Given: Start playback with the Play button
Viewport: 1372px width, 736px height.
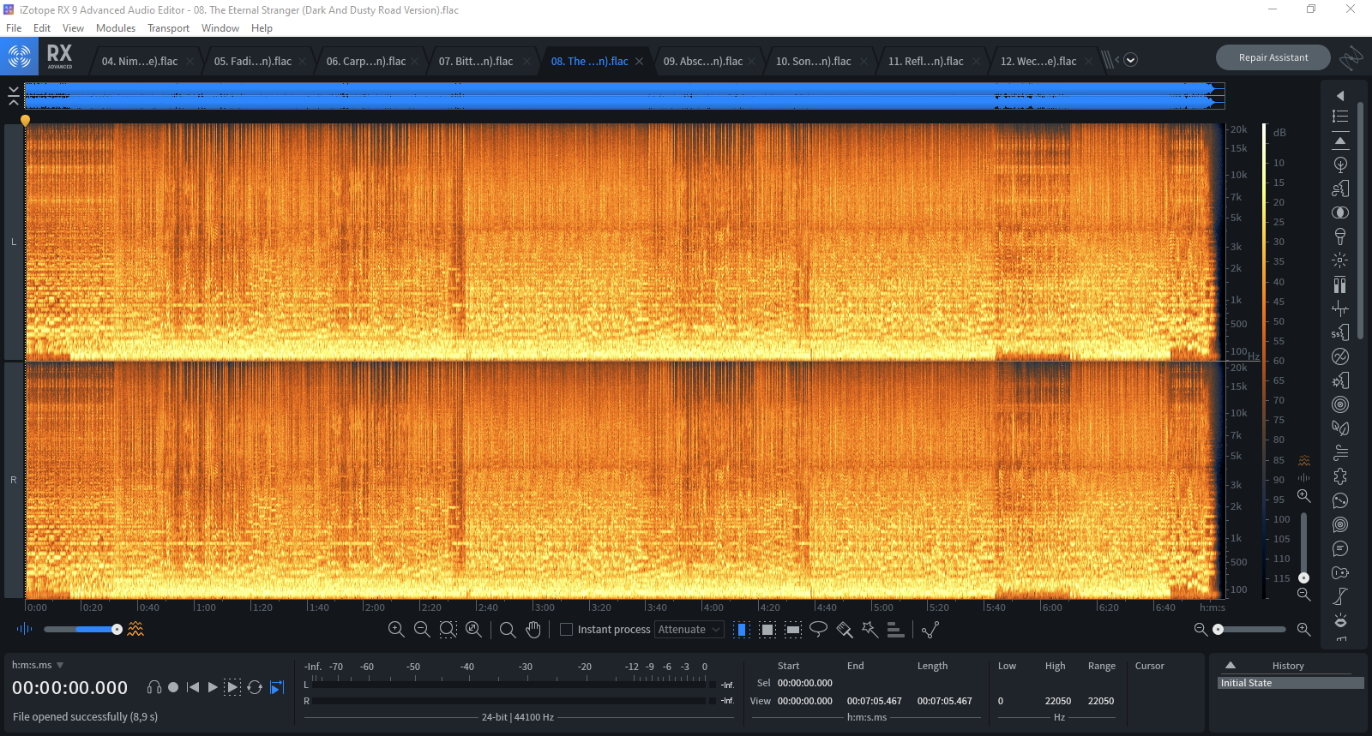Looking at the screenshot, I should click(213, 687).
